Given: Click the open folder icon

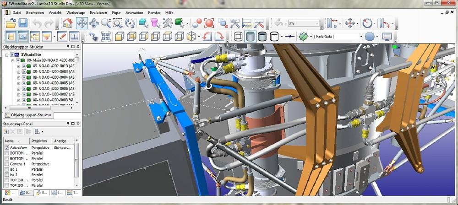Looking at the screenshot, I should point(10,23).
